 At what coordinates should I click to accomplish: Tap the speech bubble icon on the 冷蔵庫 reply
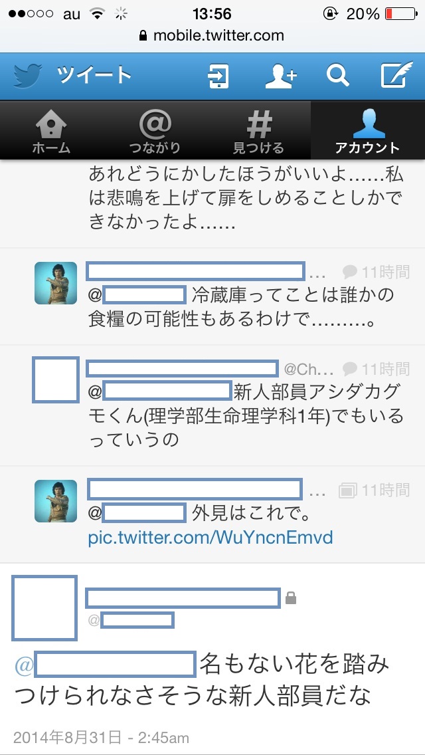tap(350, 272)
